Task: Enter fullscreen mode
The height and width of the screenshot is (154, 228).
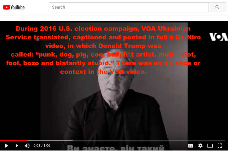Action: [220, 146]
